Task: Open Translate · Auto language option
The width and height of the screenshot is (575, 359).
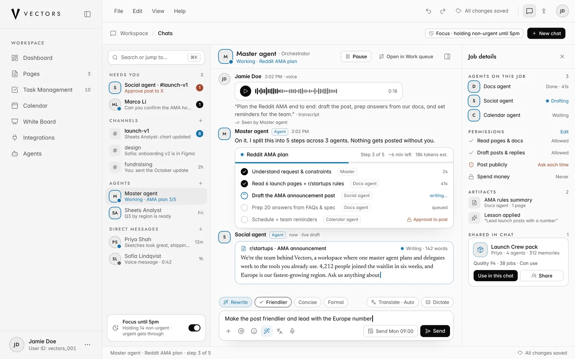Action: (x=393, y=302)
